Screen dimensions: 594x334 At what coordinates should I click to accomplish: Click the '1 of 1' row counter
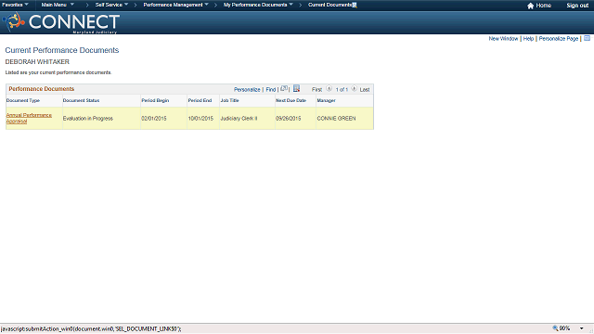(x=342, y=90)
